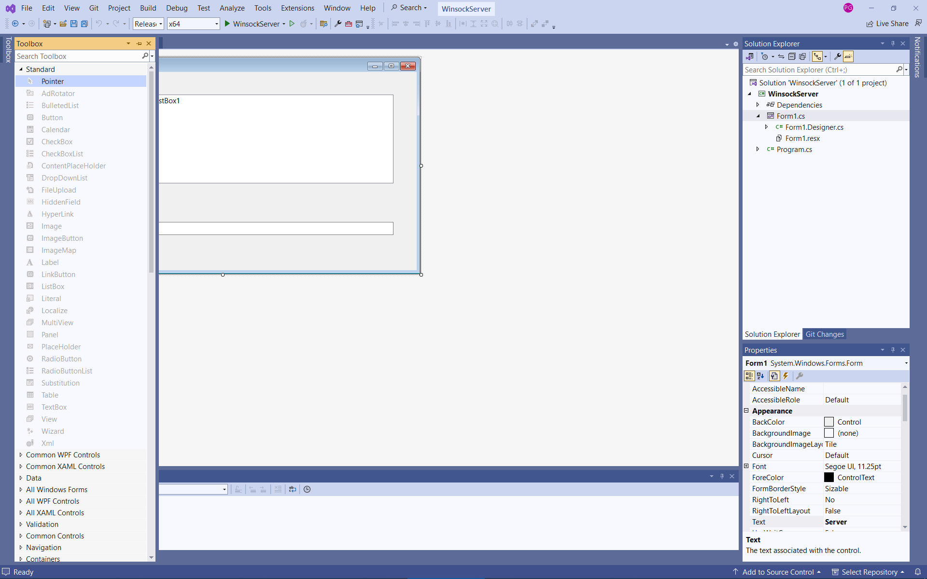The height and width of the screenshot is (579, 927).
Task: Toggle Categorized view in Properties panel
Action: [x=749, y=376]
